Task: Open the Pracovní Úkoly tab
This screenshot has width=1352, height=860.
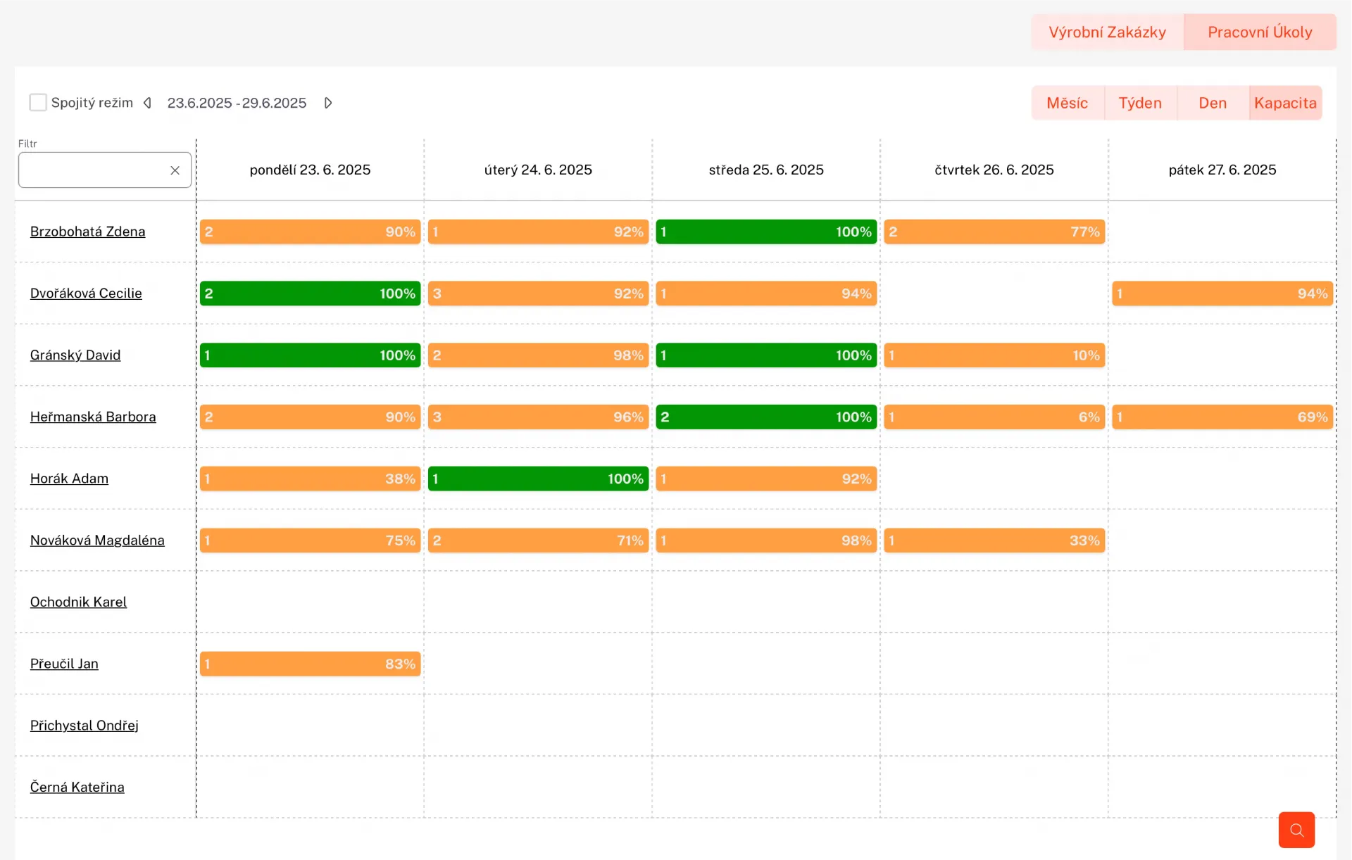Action: pos(1259,32)
